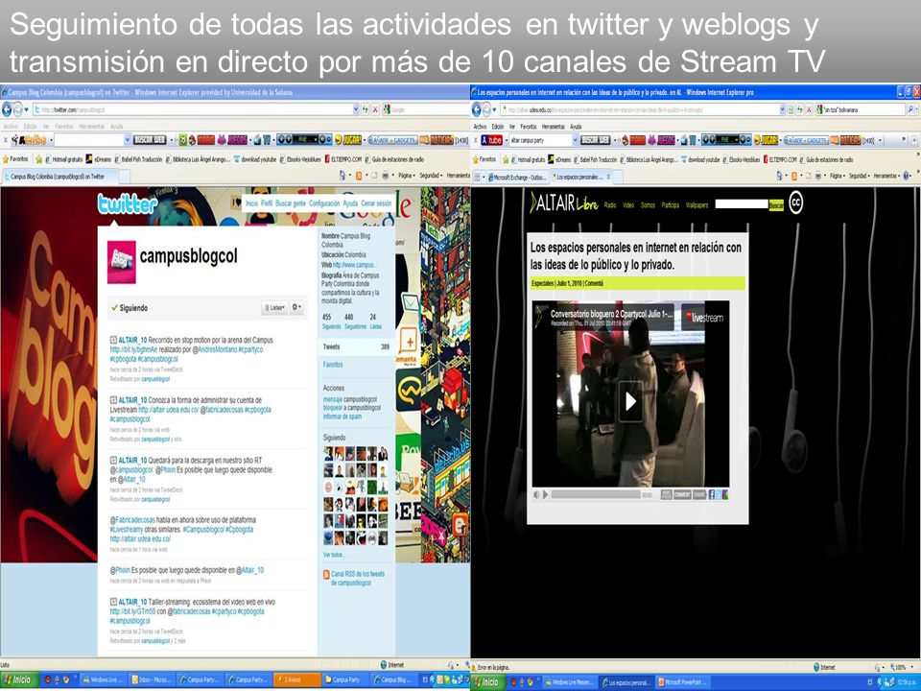
Task: Click BUSCAR WEB toolbar button in right browser
Action: [x=596, y=140]
